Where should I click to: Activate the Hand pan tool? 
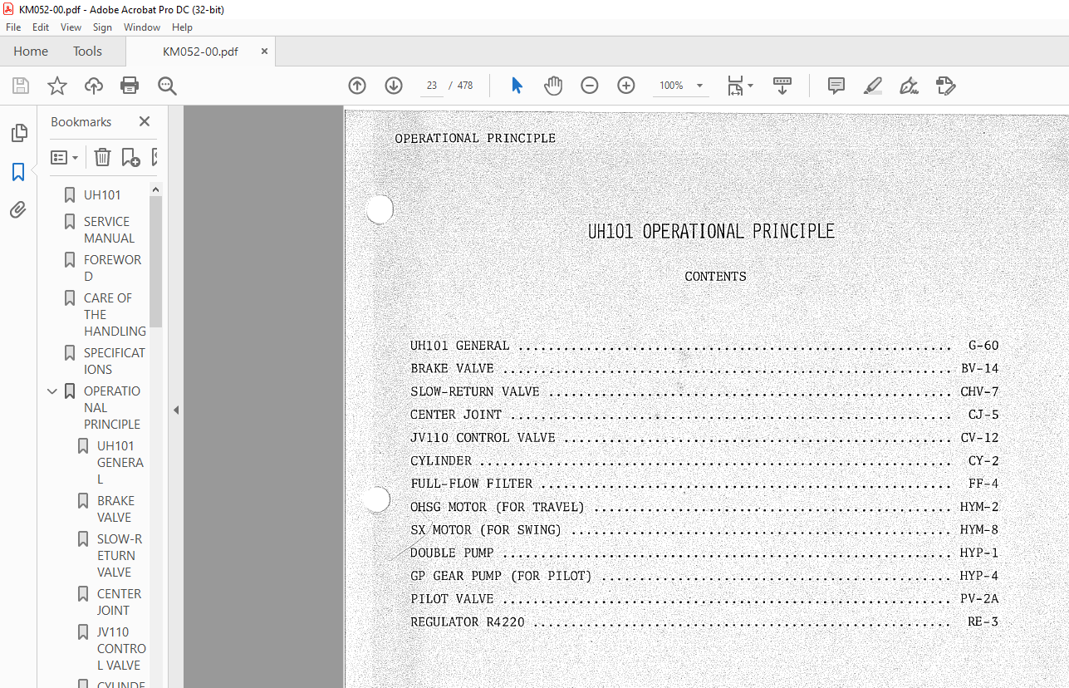553,86
